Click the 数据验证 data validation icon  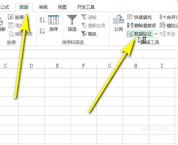[x=130, y=34]
